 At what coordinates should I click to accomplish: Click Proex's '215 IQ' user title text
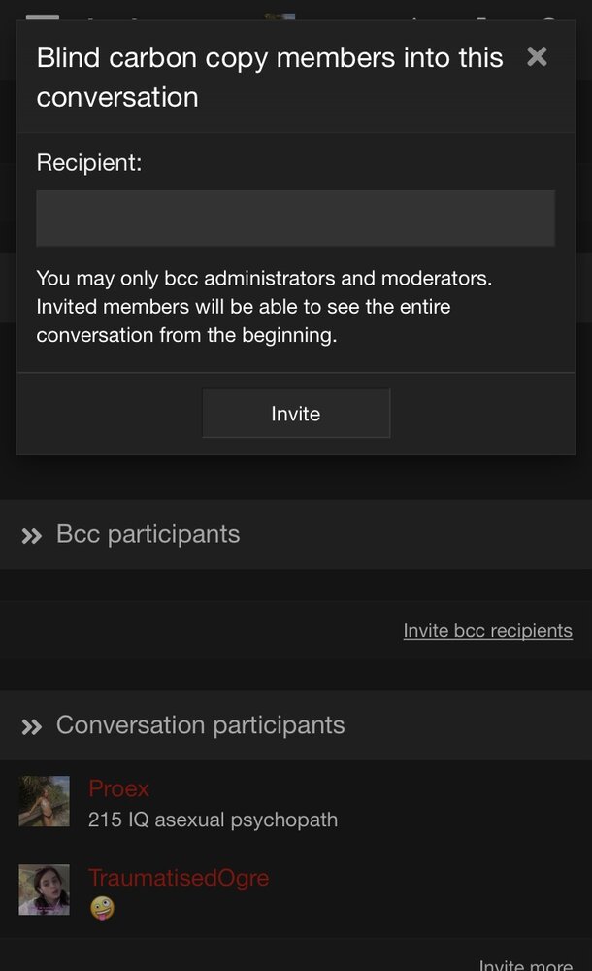point(213,820)
